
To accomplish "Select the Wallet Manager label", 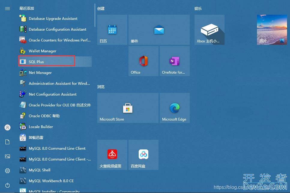I will 43,51.
